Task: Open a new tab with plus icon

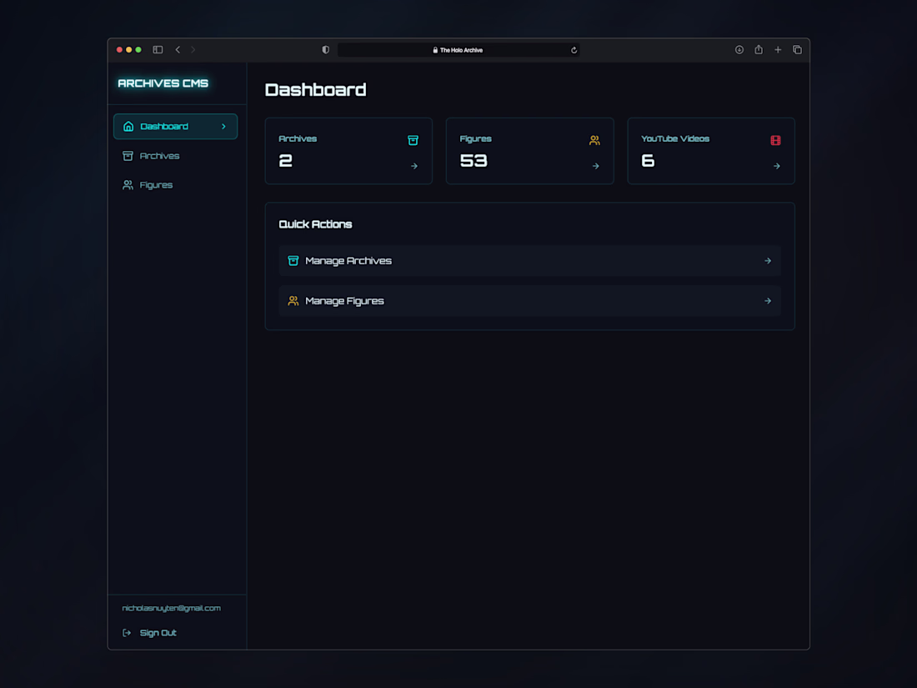Action: (778, 50)
